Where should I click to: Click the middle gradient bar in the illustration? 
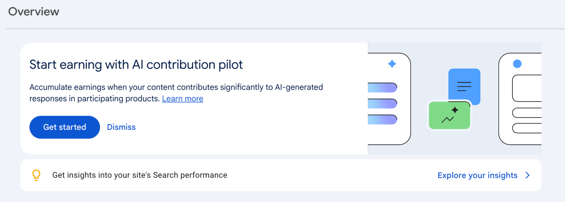pyautogui.click(x=383, y=104)
